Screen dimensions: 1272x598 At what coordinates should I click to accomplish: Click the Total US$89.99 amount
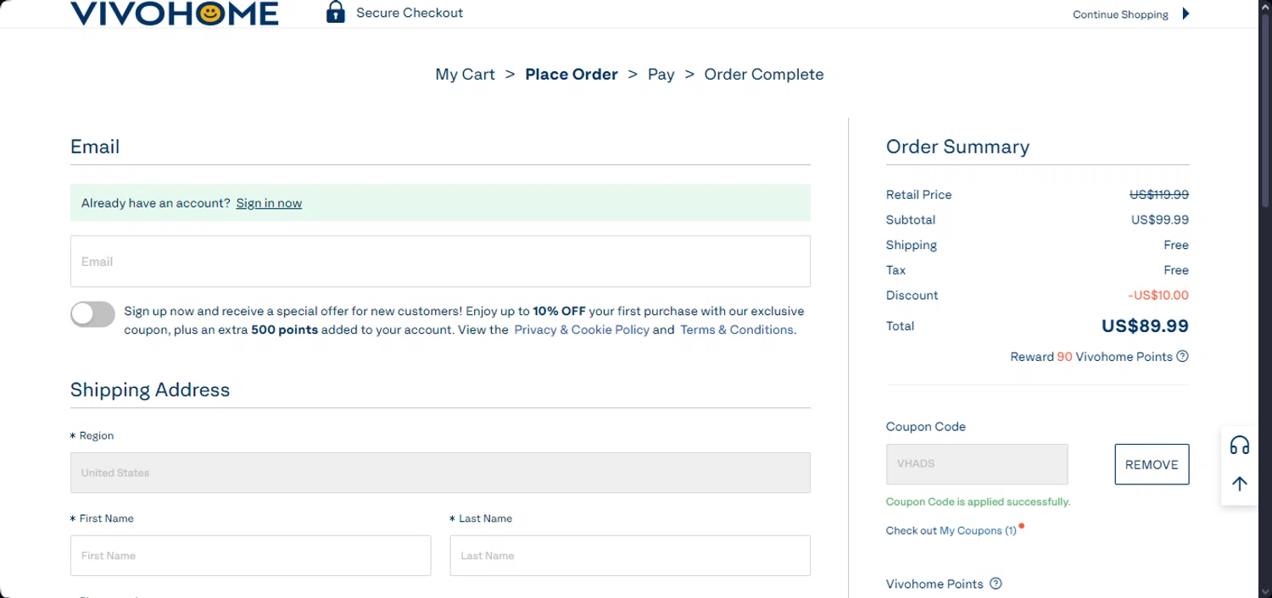click(1145, 326)
